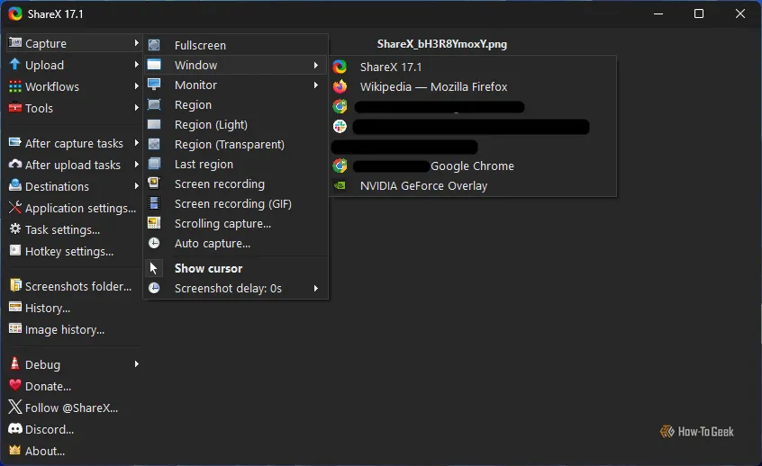Screen dimensions: 762x466
Task: Click the Donate heart icon
Action: click(14, 386)
